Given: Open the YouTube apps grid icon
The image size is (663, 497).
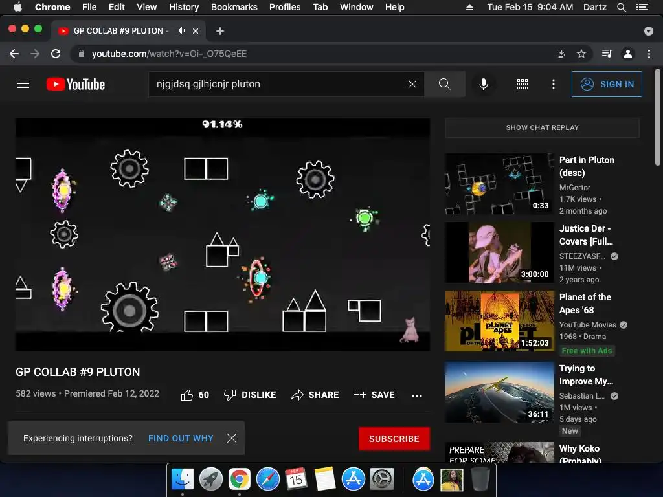Looking at the screenshot, I should point(523,84).
